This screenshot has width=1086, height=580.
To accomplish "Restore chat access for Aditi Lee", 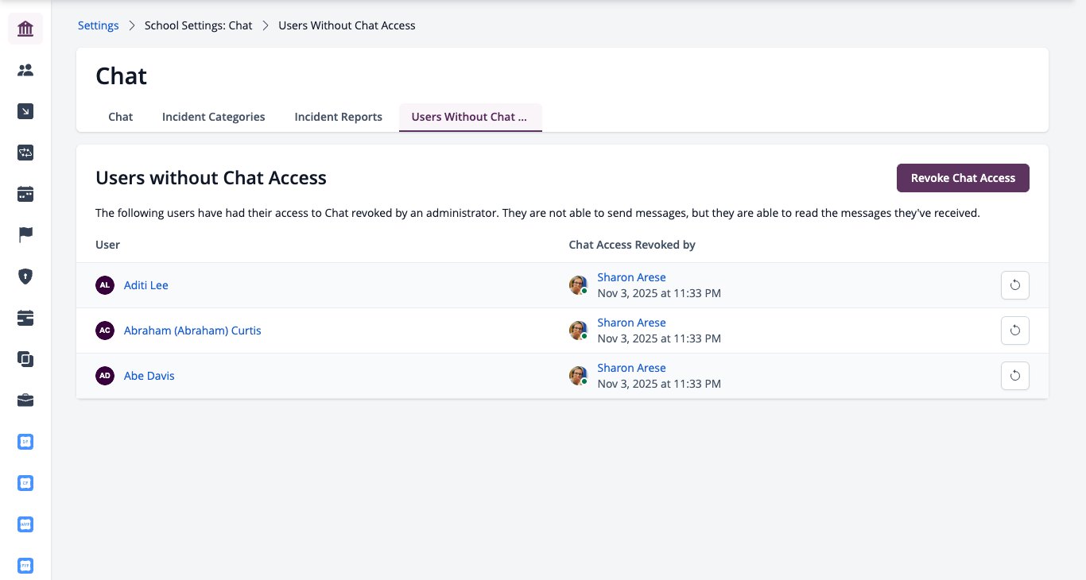I will (1014, 285).
